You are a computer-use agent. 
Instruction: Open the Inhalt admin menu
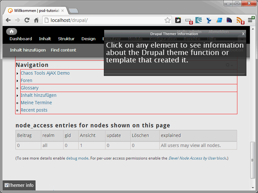coord(45,39)
